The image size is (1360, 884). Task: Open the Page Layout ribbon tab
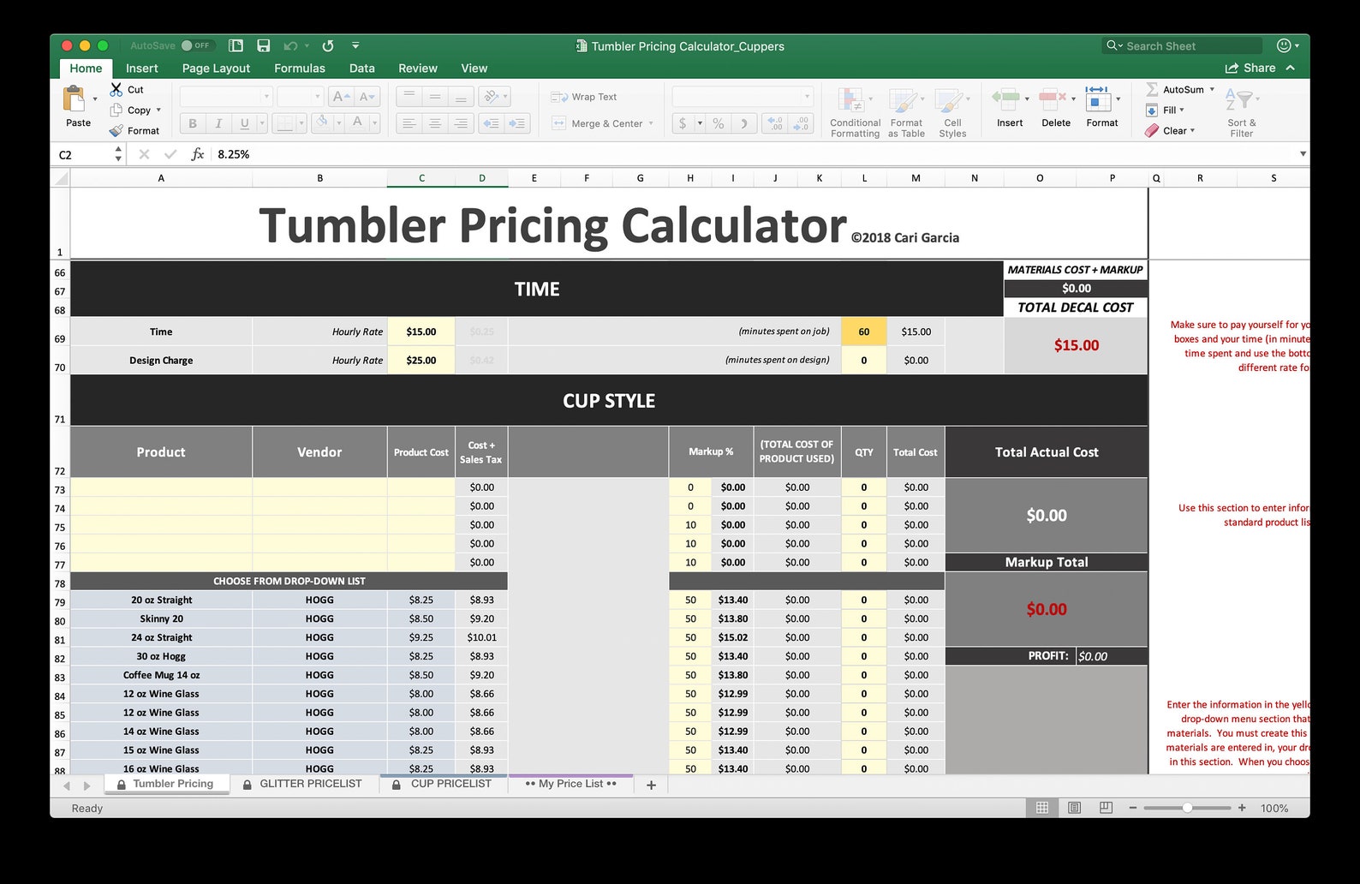click(x=216, y=68)
